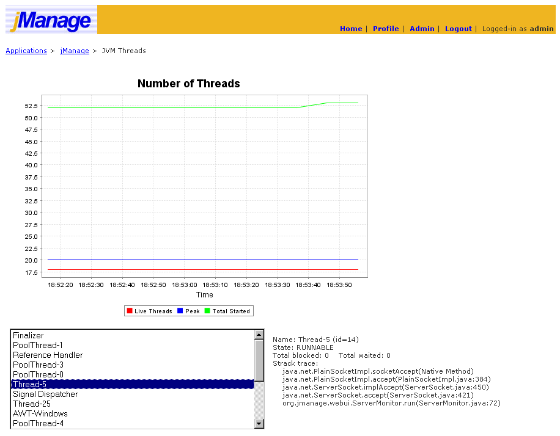Image resolution: width=560 pixels, height=436 pixels.
Task: Click red Live Threads legend swatch
Action: 130,311
